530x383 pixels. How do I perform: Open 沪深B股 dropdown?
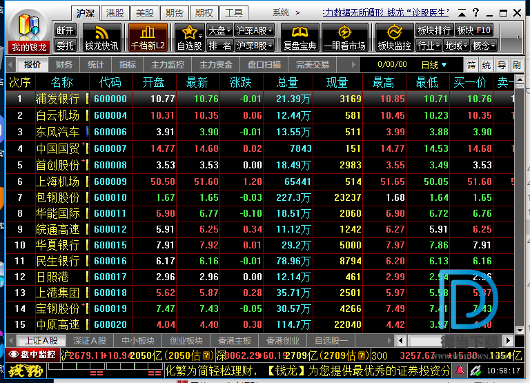pyautogui.click(x=254, y=46)
